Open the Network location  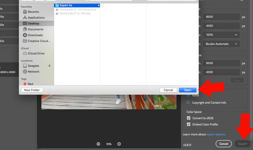coord(31,72)
